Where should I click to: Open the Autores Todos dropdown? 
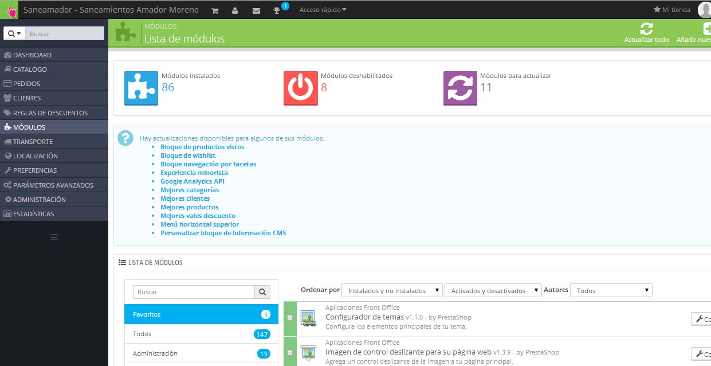pos(611,291)
